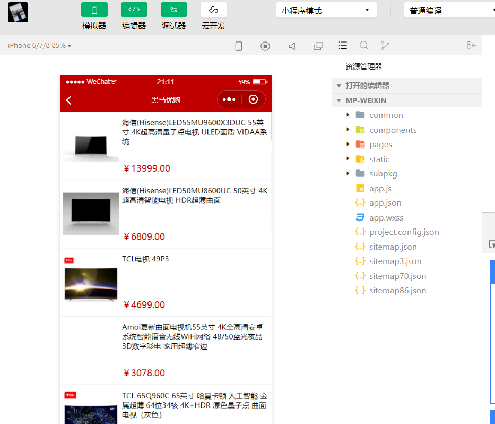495x424 pixels.
Task: Click the ¥3078.00 price
Action: click(x=144, y=373)
